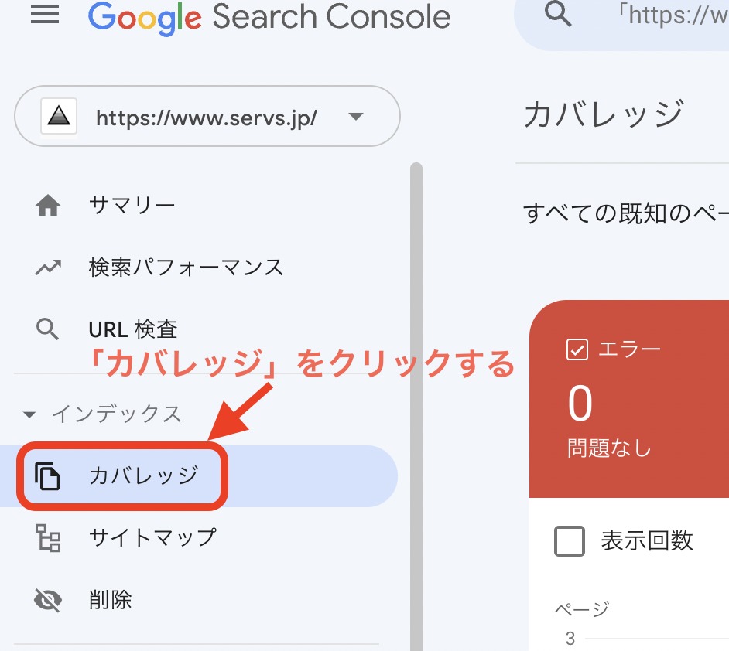Image resolution: width=729 pixels, height=651 pixels.
Task: Click the pages icon beside カバレッジ
Action: [47, 476]
